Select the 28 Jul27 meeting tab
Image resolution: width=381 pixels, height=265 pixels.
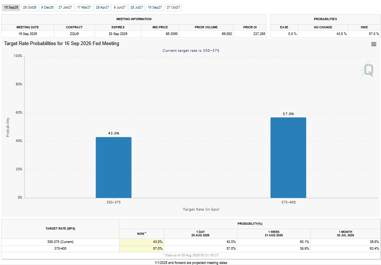[137, 7]
